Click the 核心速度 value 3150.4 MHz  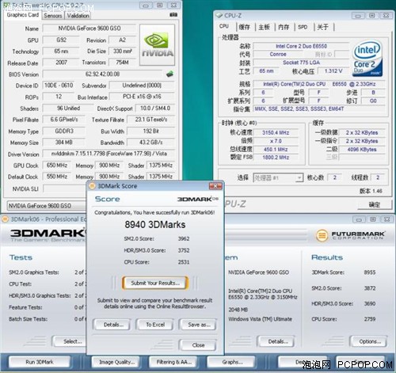(276, 132)
